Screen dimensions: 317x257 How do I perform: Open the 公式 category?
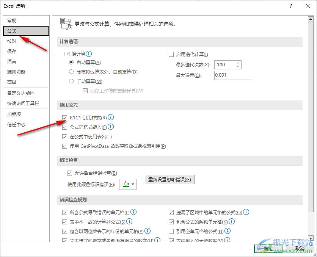click(x=26, y=31)
